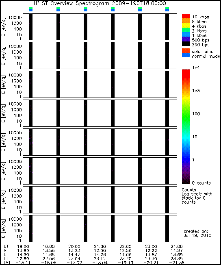
Task: Click the '1e4' color bar tick label
Action: [x=196, y=68]
